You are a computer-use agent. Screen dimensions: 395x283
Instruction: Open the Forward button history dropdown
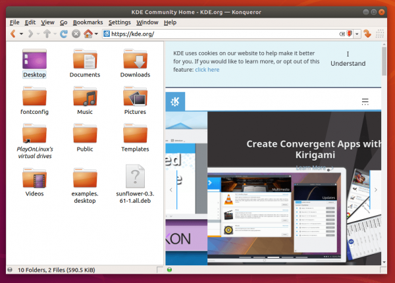click(x=38, y=34)
